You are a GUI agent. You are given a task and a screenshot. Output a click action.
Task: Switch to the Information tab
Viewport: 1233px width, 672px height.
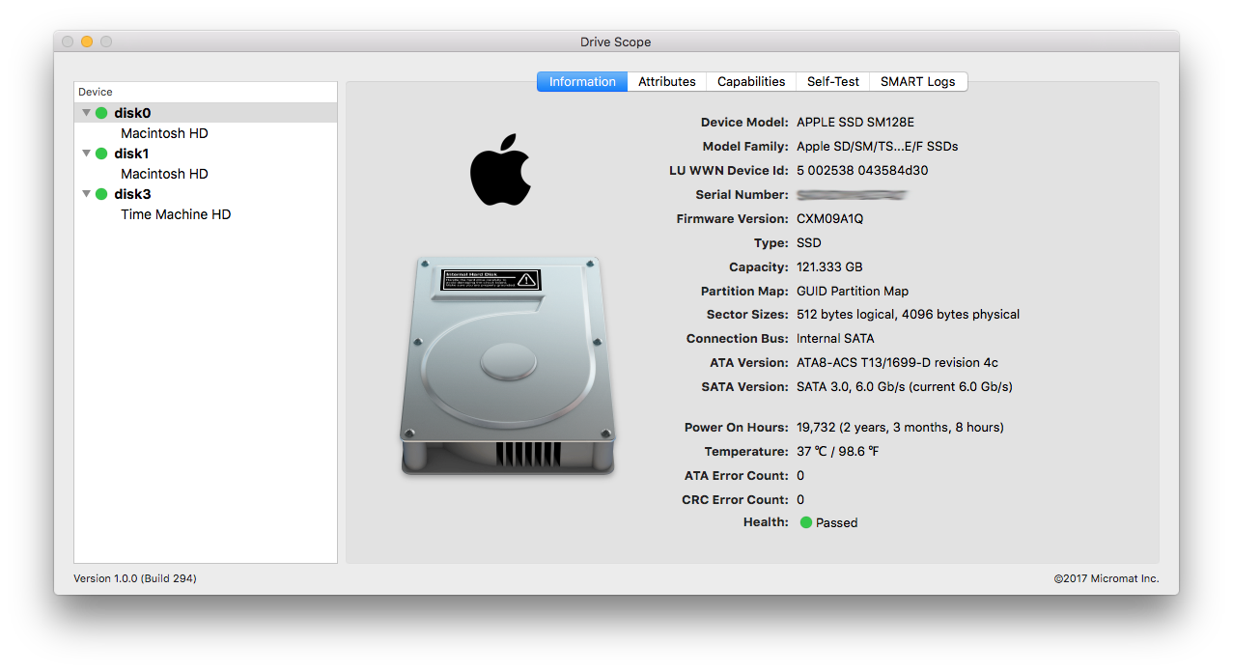coord(582,82)
